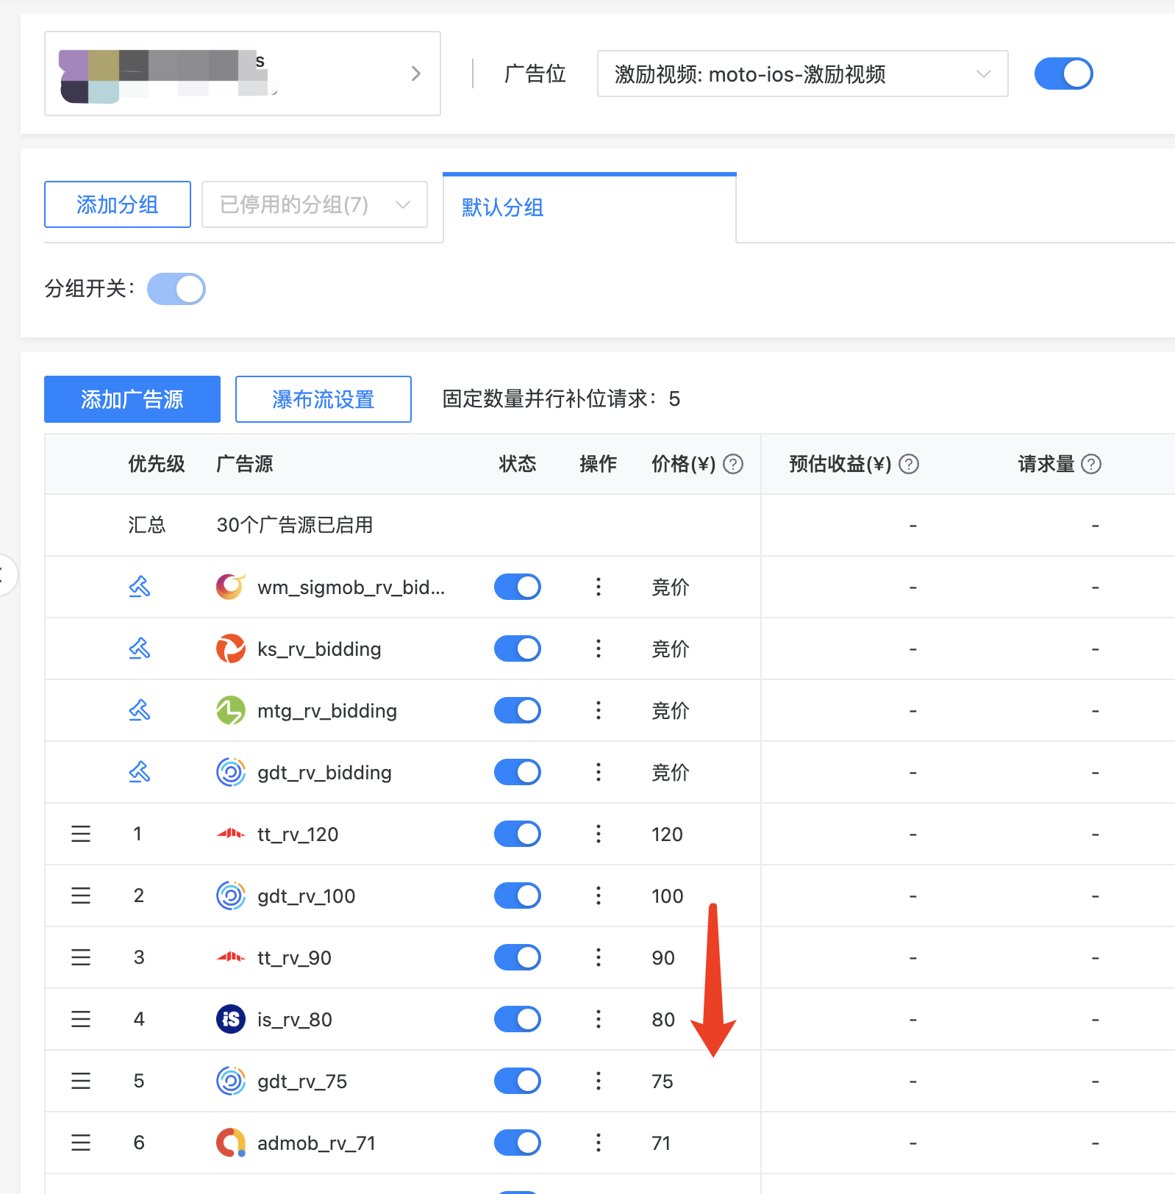The height and width of the screenshot is (1194, 1175).
Task: Open more actions menu for ks_rv_bidding
Action: pyautogui.click(x=599, y=648)
